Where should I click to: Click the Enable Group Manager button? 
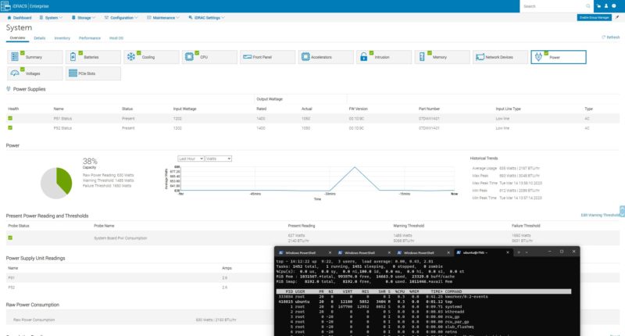[x=594, y=16]
